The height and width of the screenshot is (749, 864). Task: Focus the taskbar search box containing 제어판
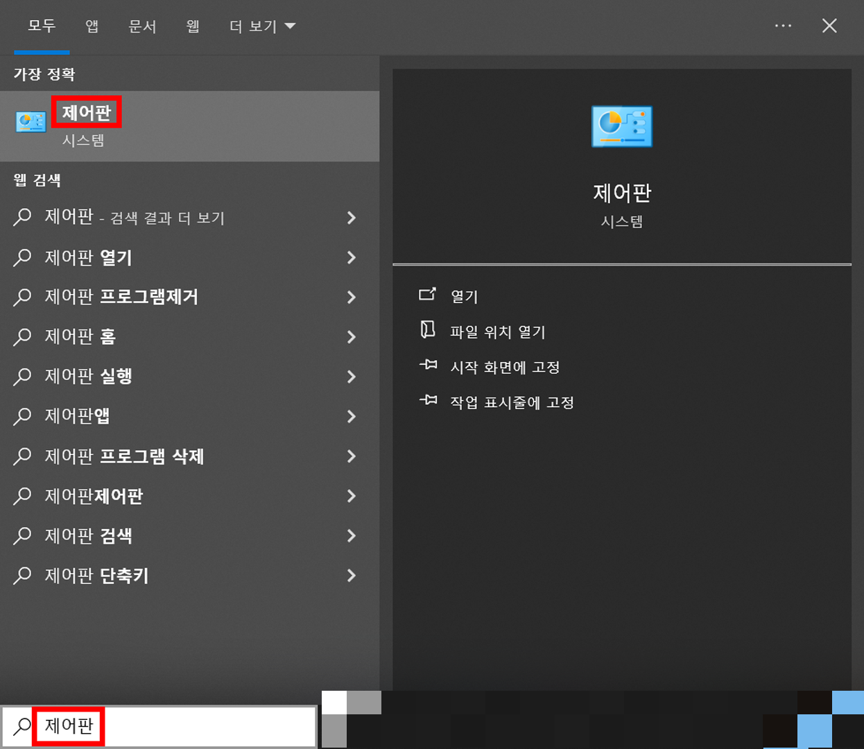pos(159,726)
